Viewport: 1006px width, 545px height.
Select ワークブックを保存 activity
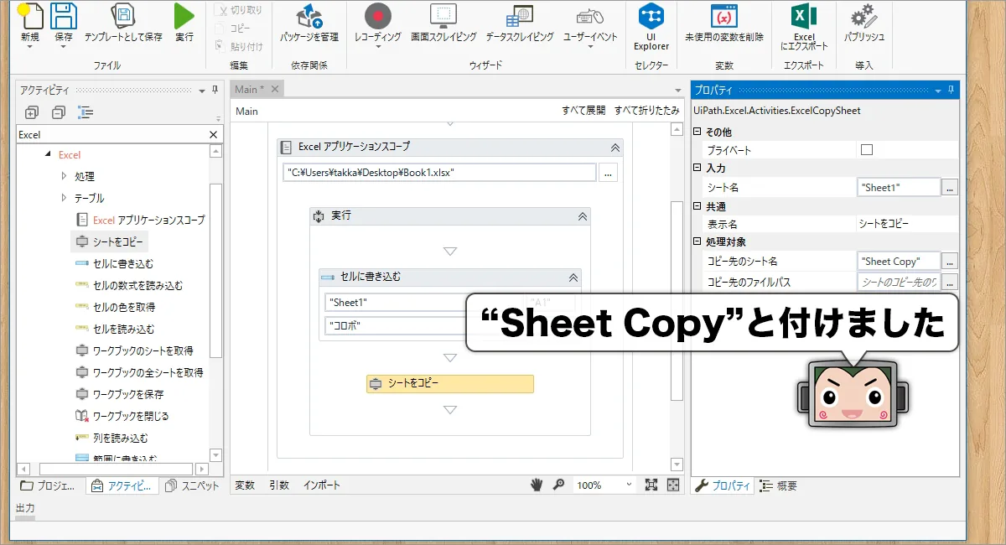pos(118,394)
